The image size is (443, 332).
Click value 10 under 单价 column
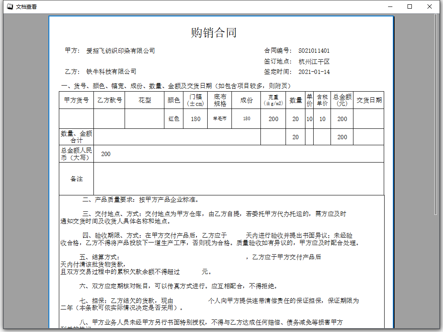pyautogui.click(x=309, y=119)
